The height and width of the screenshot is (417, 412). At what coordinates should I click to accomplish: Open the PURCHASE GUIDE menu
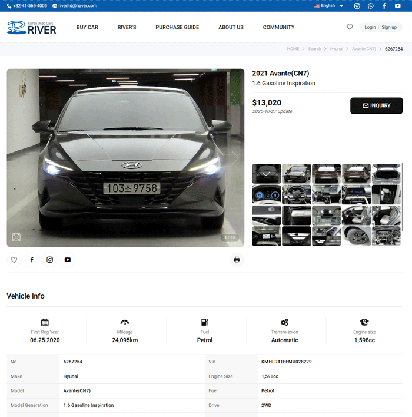[177, 27]
